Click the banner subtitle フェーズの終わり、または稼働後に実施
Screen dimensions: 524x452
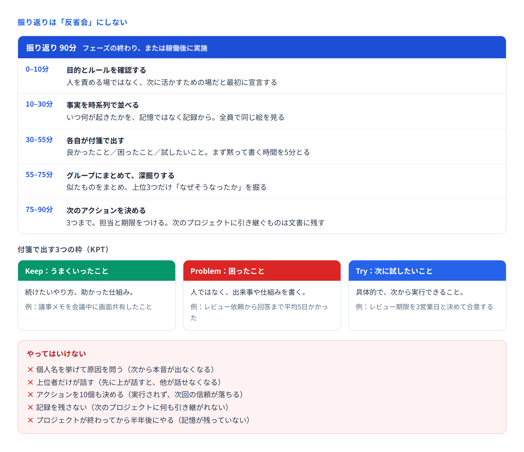(145, 48)
